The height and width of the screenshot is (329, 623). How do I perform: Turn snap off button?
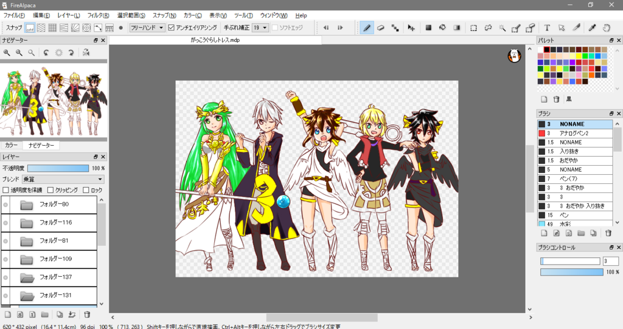30,28
